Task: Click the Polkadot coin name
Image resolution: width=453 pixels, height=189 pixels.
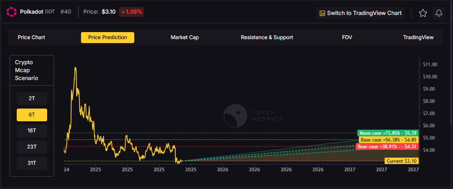Action: (32, 12)
